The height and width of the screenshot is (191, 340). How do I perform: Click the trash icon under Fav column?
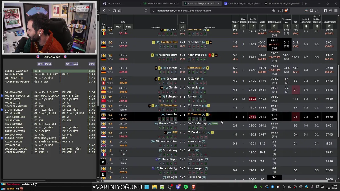coord(104,27)
